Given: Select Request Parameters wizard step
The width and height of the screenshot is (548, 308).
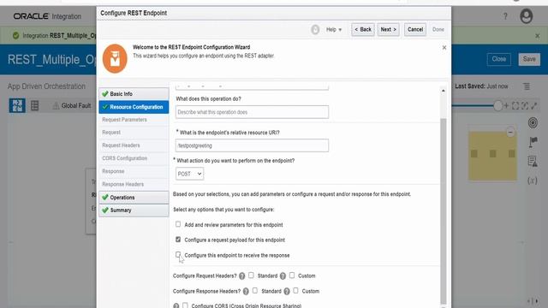Looking at the screenshot, I should (x=124, y=120).
